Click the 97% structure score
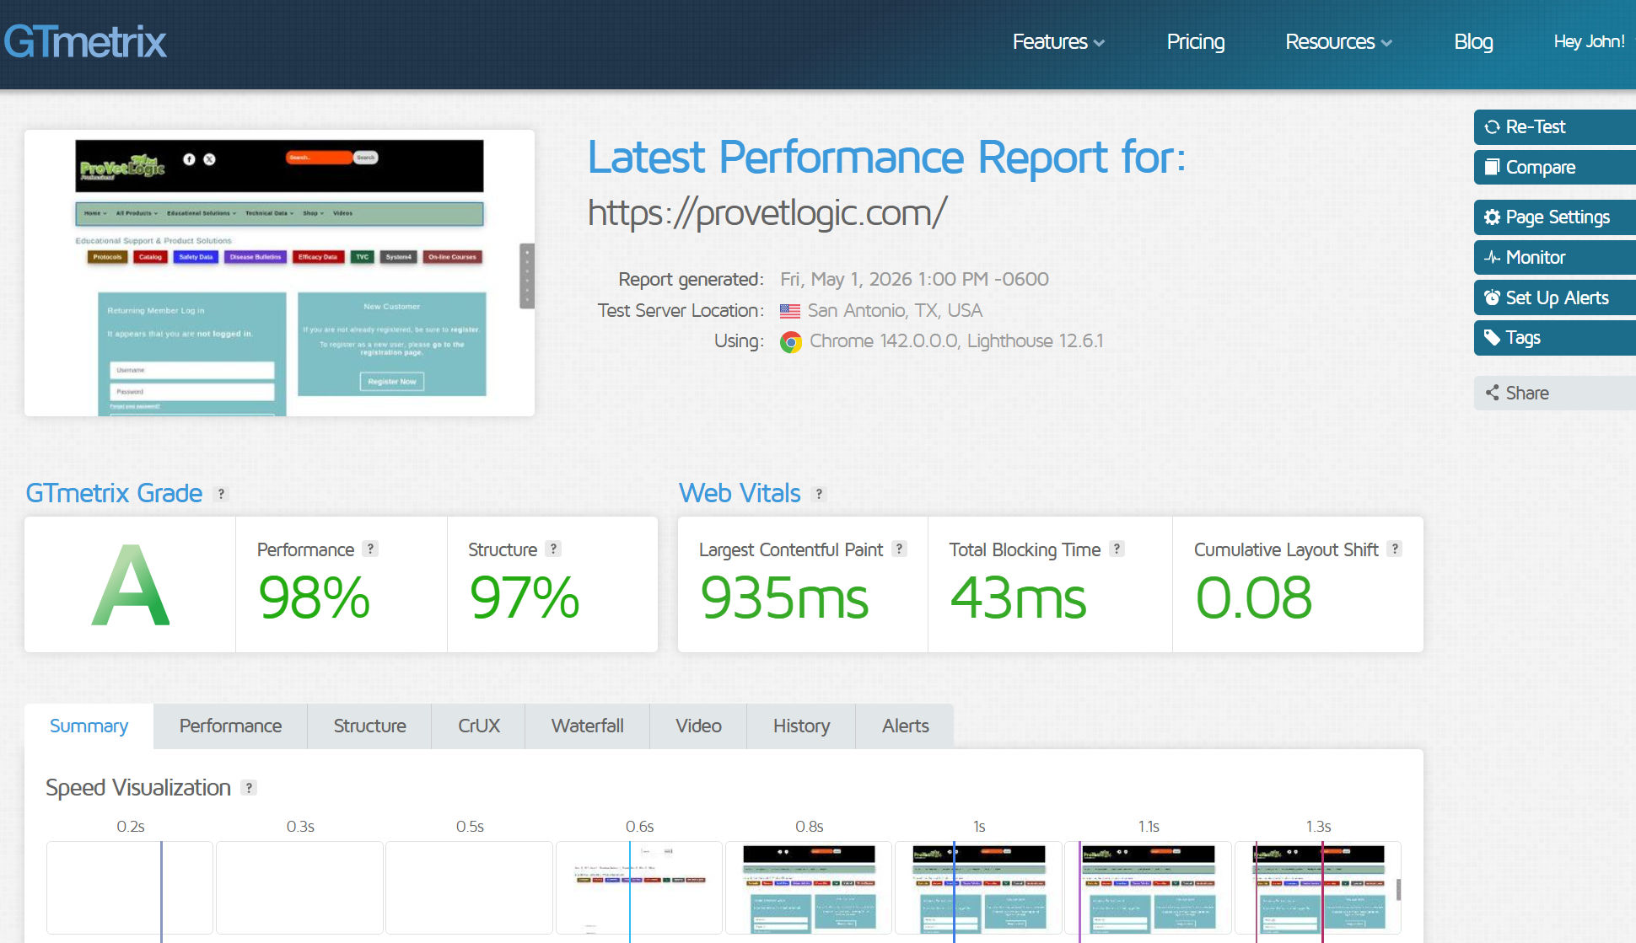1636x943 pixels. tap(524, 597)
